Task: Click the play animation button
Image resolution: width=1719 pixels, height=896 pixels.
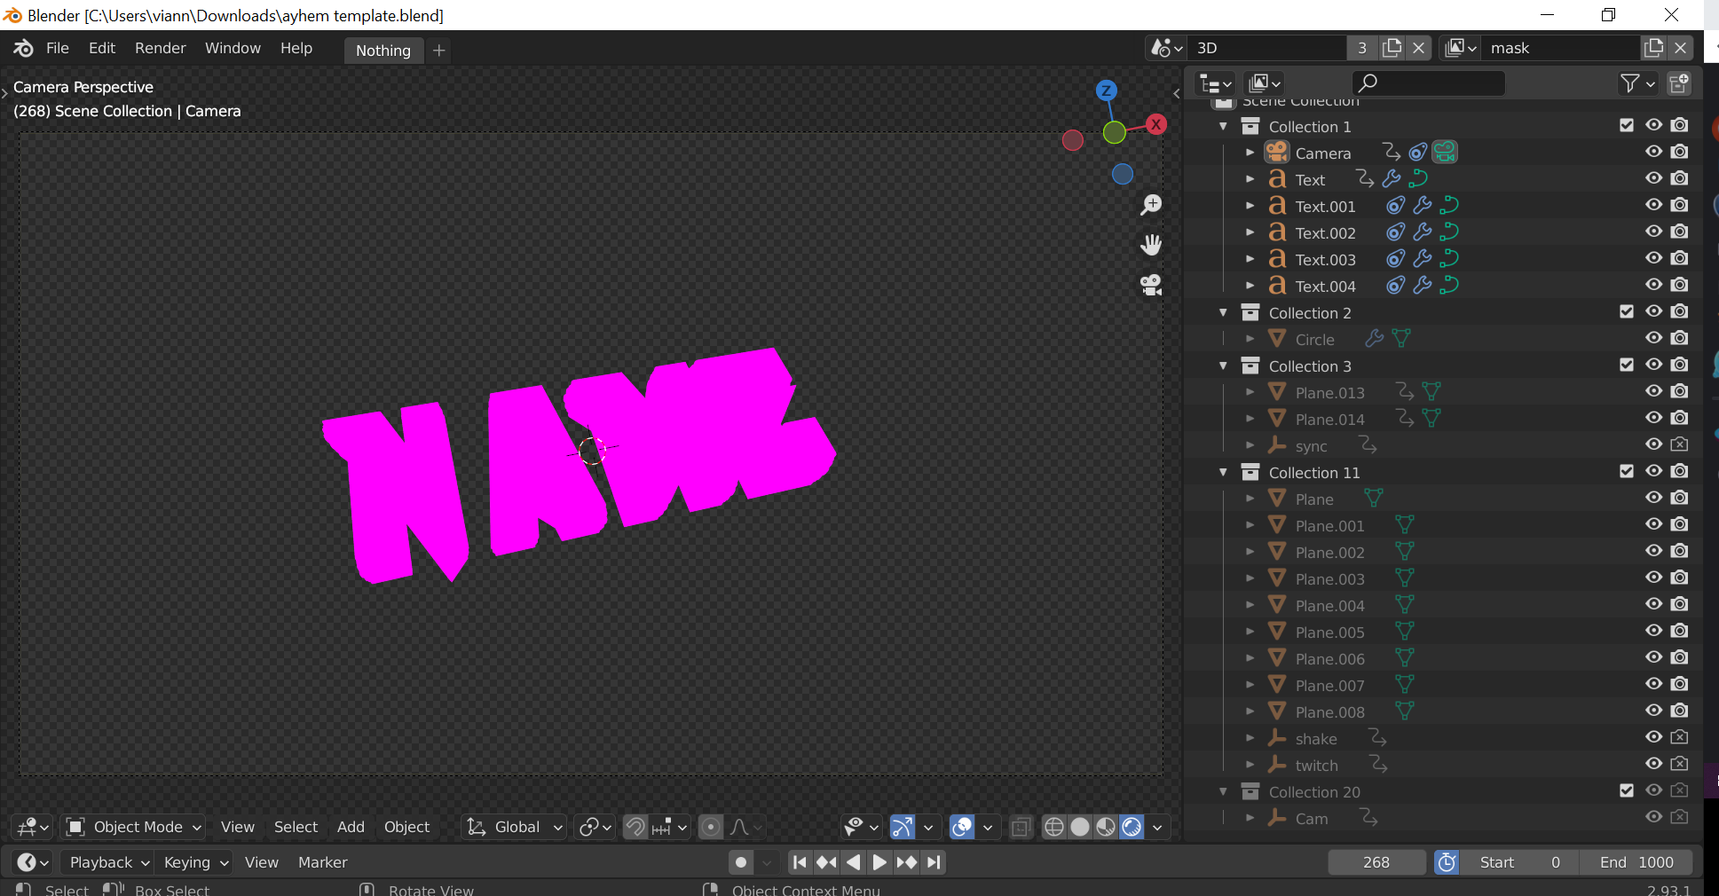Action: 879,862
